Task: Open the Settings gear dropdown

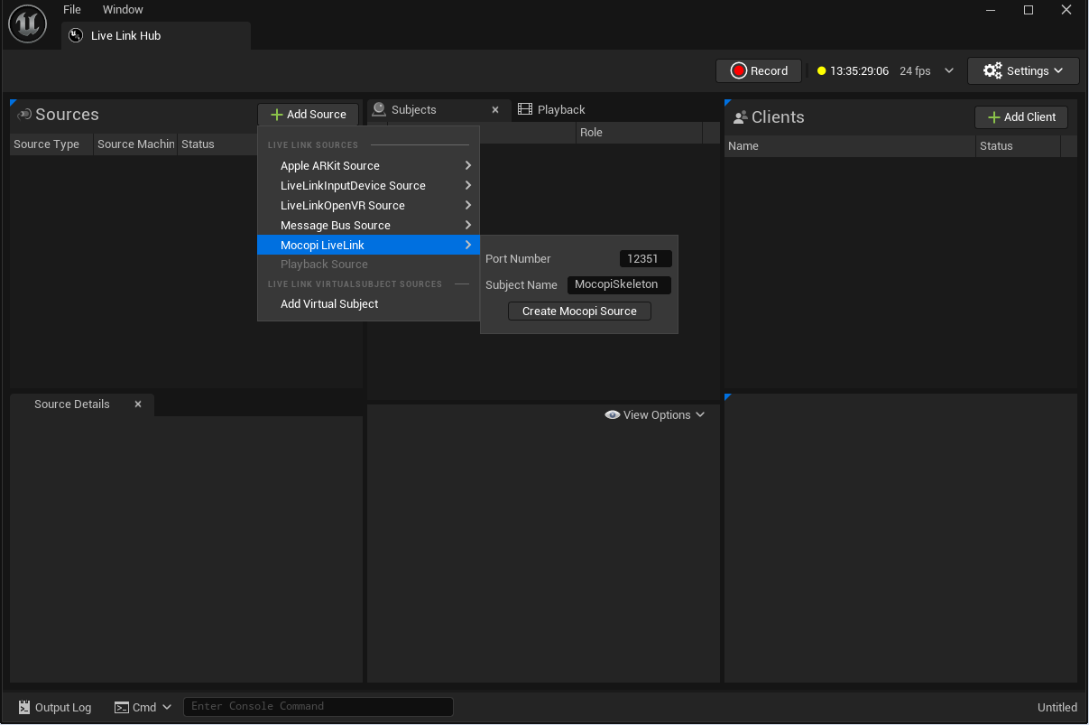Action: tap(1022, 70)
